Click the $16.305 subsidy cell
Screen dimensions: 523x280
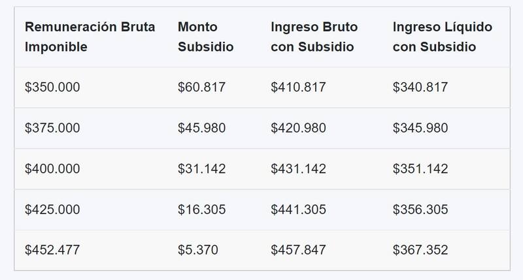(201, 210)
